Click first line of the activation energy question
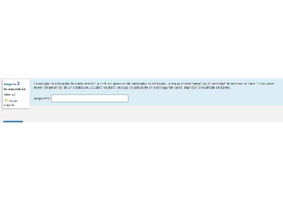Image resolution: width=283 pixels, height=200 pixels. (x=154, y=83)
